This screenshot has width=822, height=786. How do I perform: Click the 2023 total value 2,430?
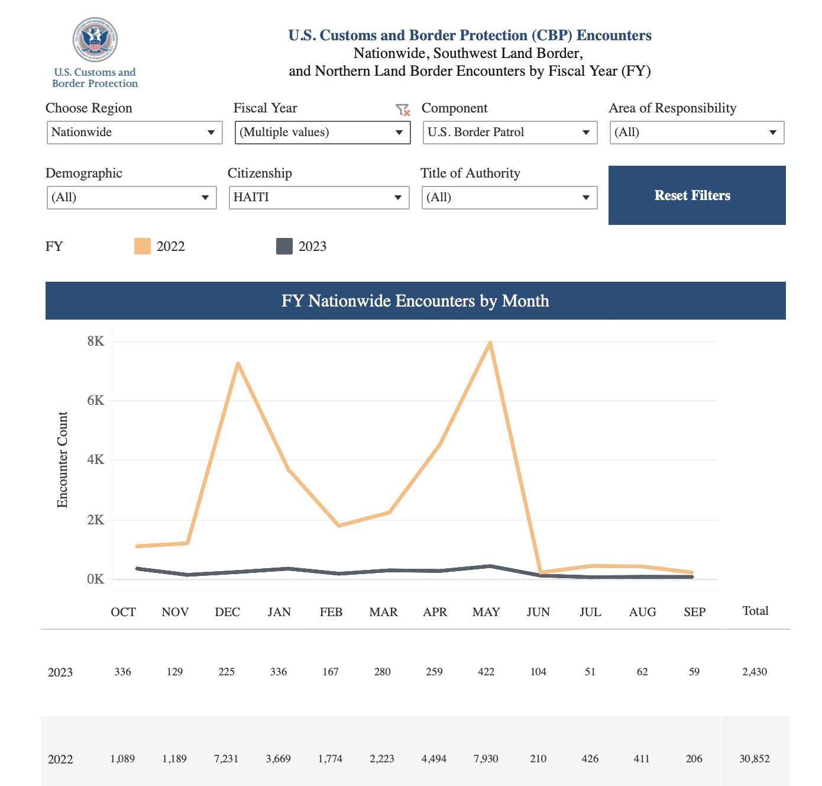click(755, 672)
